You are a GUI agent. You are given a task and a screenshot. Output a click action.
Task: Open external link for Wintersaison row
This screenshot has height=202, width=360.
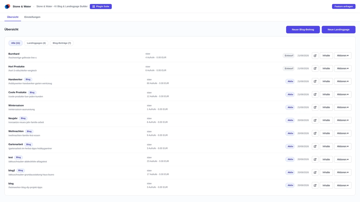(315, 107)
